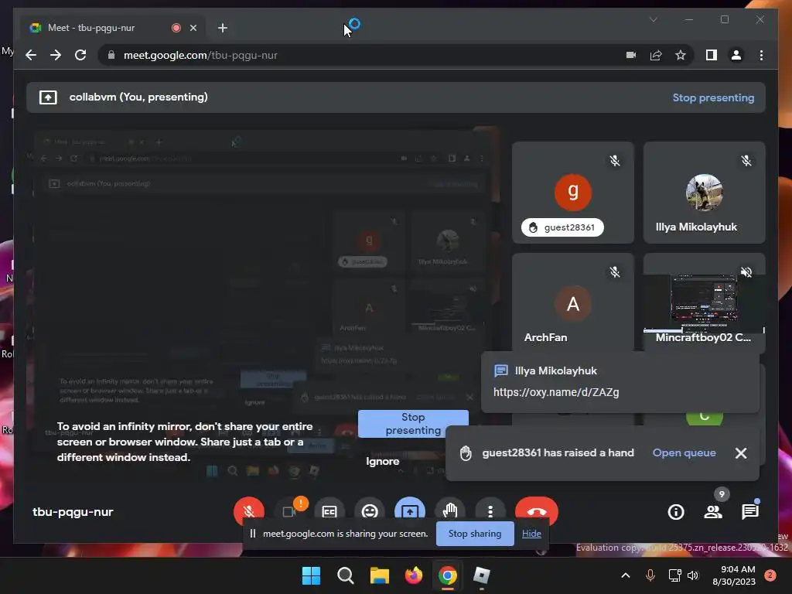Dismiss the raised hand notification
Image resolution: width=792 pixels, height=594 pixels.
pos(740,453)
